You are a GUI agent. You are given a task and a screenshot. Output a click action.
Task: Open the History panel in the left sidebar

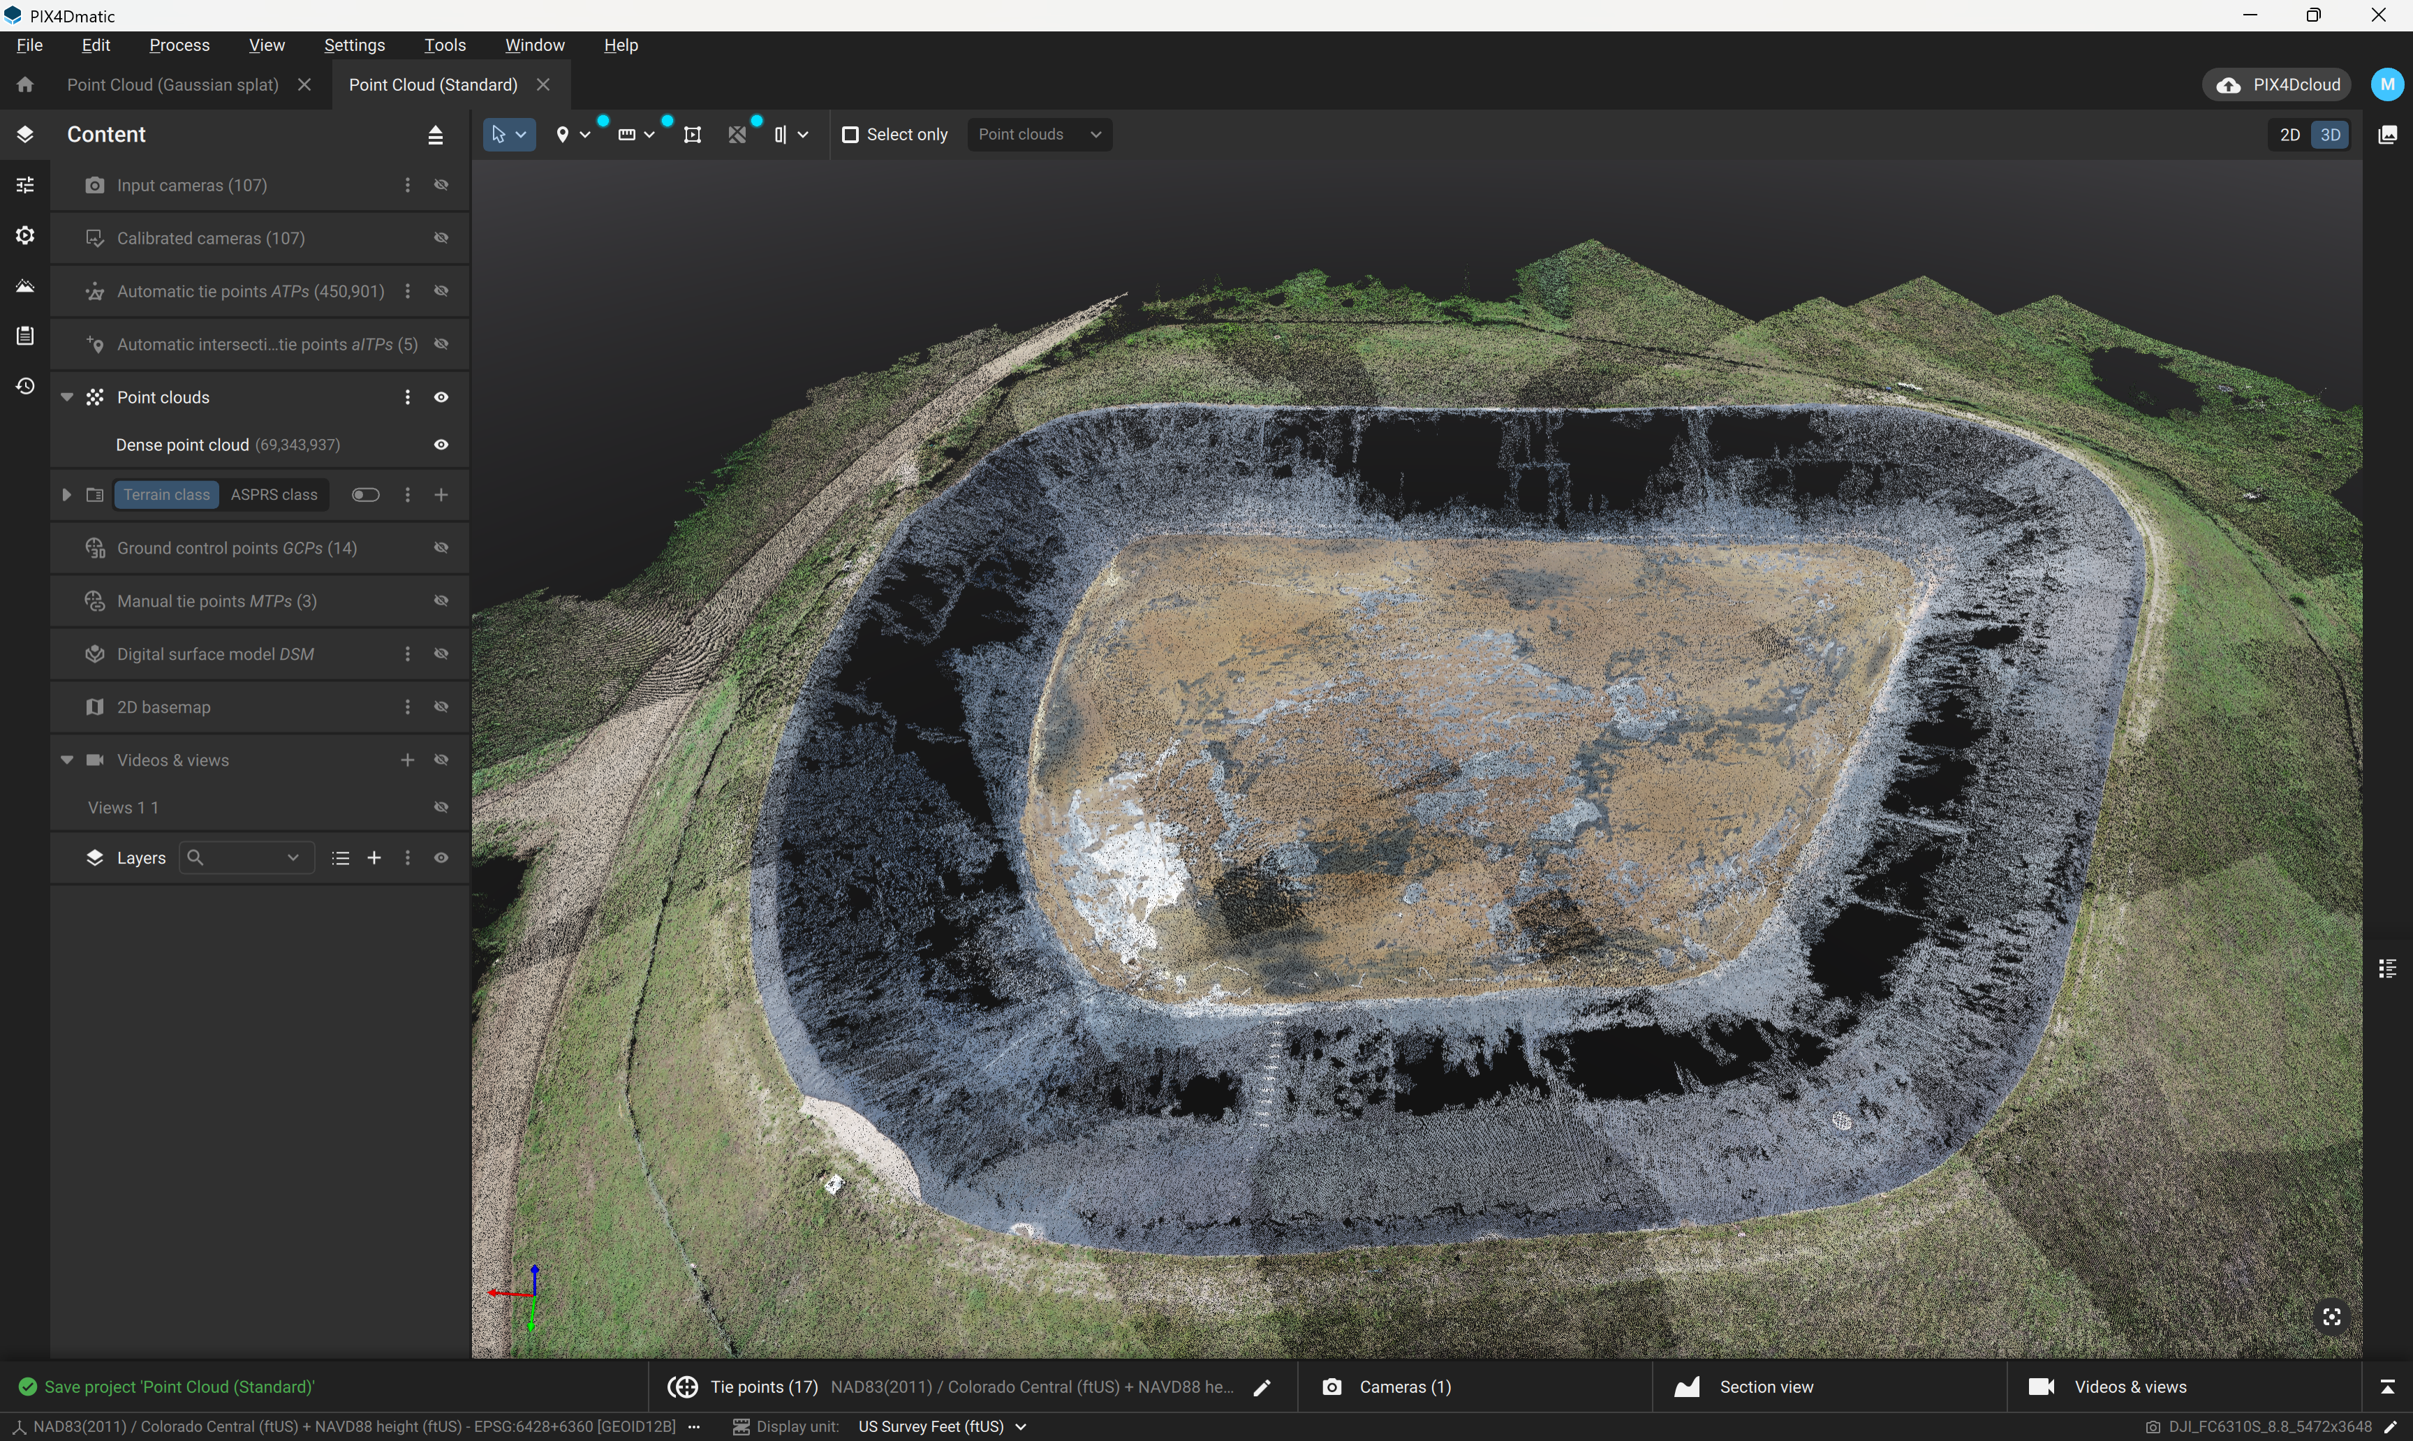tap(24, 385)
